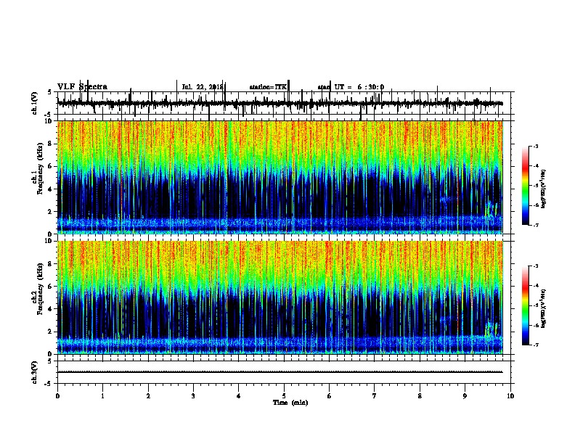Click the "3" tick on the time axis

[193, 396]
